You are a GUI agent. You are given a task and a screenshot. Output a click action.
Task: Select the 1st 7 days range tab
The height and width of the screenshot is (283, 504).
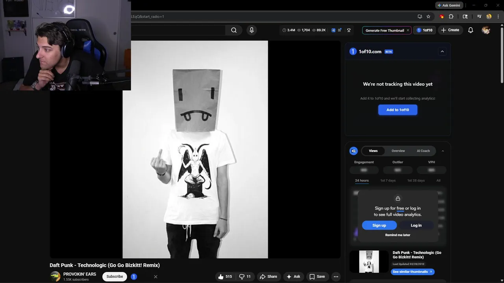pyautogui.click(x=388, y=180)
